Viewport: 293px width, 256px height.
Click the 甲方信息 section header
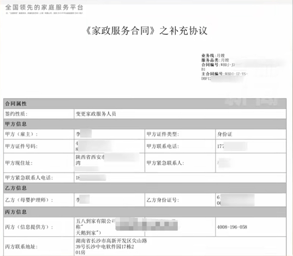click(145, 124)
